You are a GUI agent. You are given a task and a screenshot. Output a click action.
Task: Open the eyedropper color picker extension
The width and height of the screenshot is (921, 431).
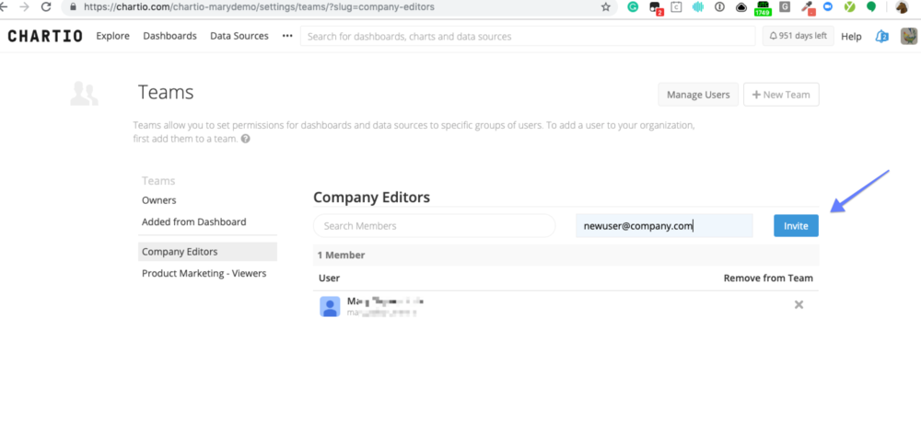click(x=807, y=7)
